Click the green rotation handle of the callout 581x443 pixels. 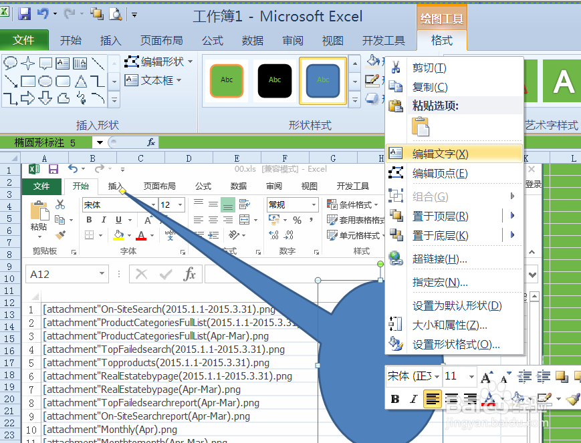point(380,264)
